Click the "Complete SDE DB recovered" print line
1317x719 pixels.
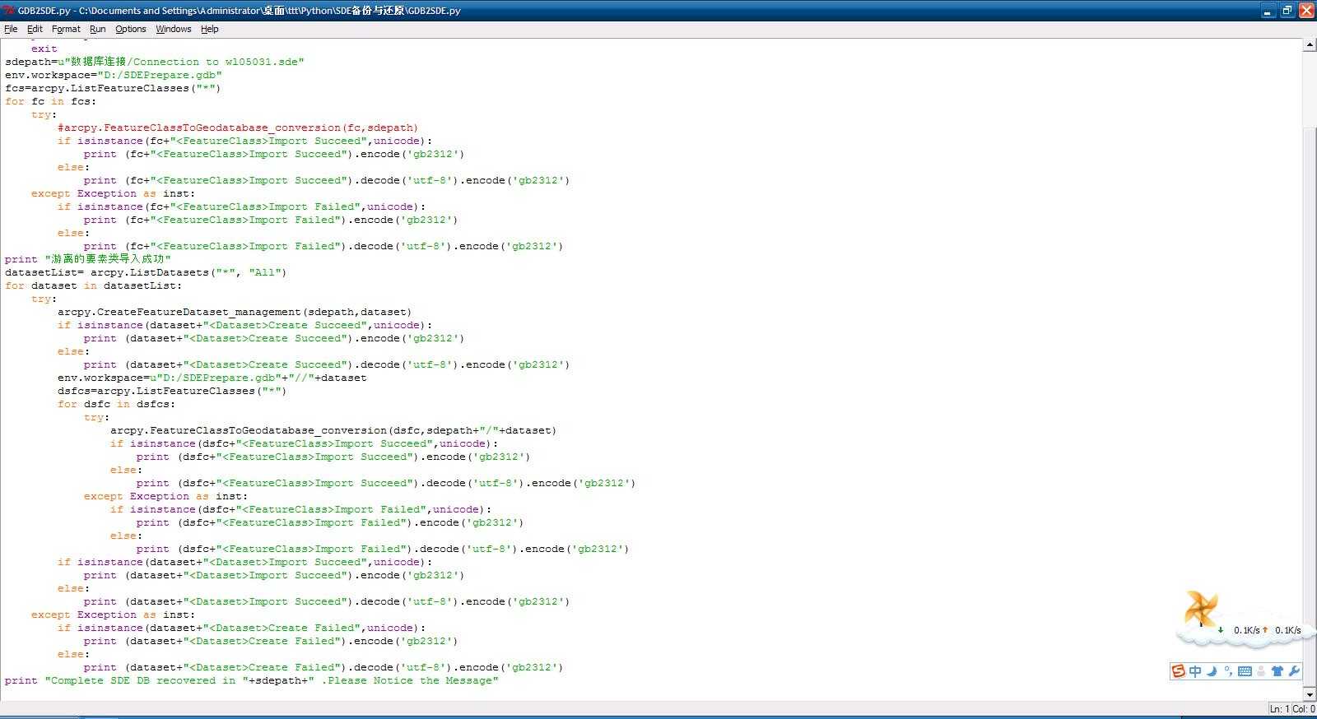click(x=252, y=680)
